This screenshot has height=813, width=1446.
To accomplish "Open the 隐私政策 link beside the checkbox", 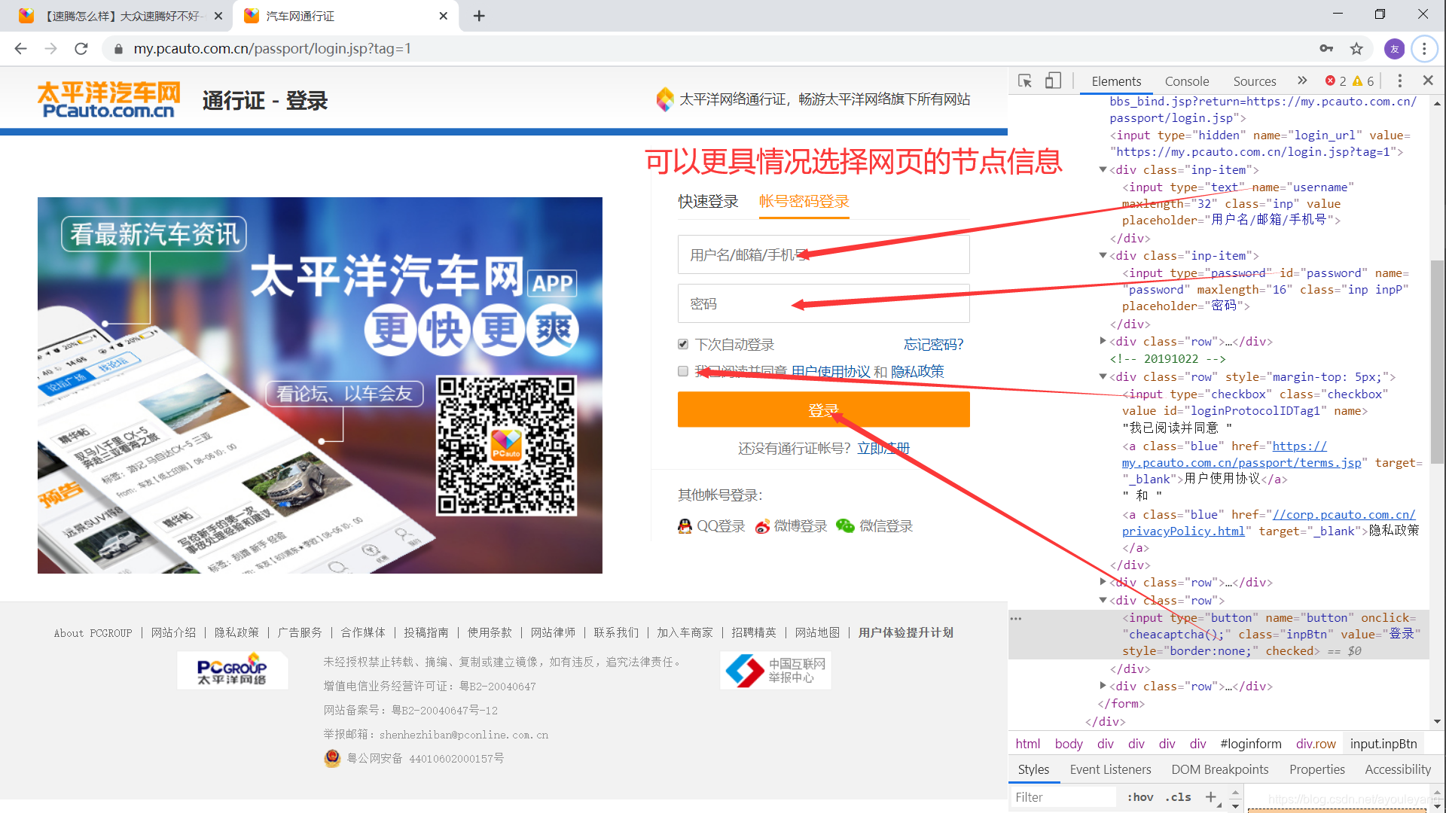I will 917,371.
